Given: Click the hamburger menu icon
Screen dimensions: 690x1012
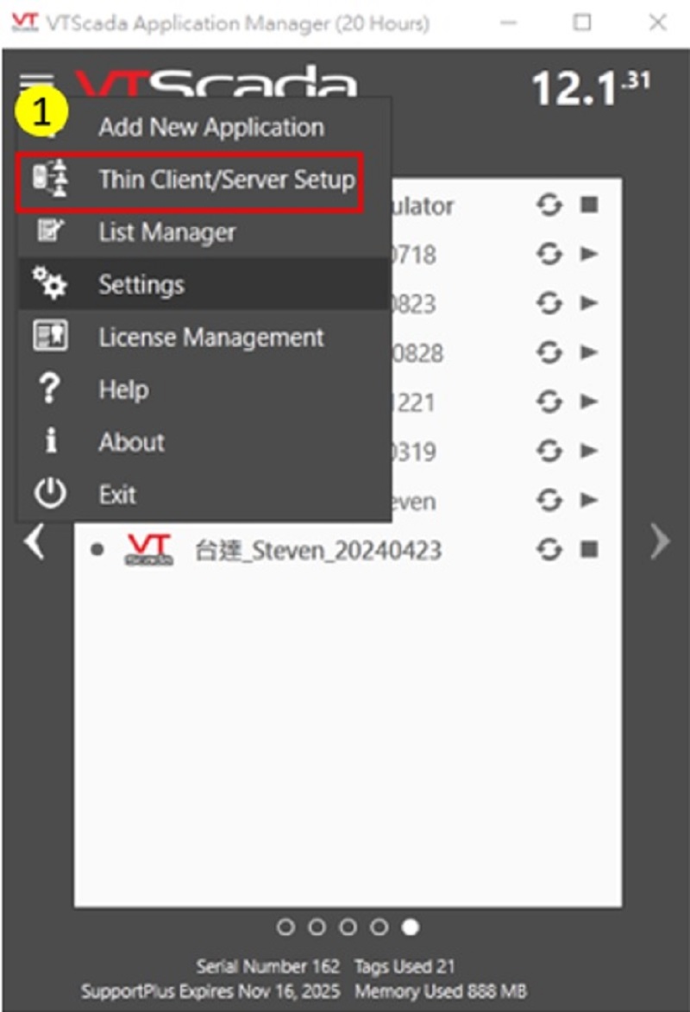Looking at the screenshot, I should click(x=36, y=83).
